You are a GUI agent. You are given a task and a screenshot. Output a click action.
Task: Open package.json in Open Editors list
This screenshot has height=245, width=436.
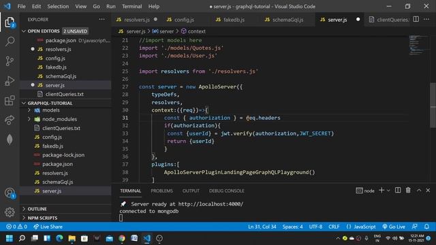[65, 41]
